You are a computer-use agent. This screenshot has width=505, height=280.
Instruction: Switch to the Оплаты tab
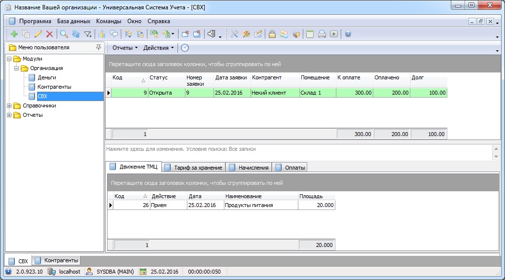pos(290,167)
